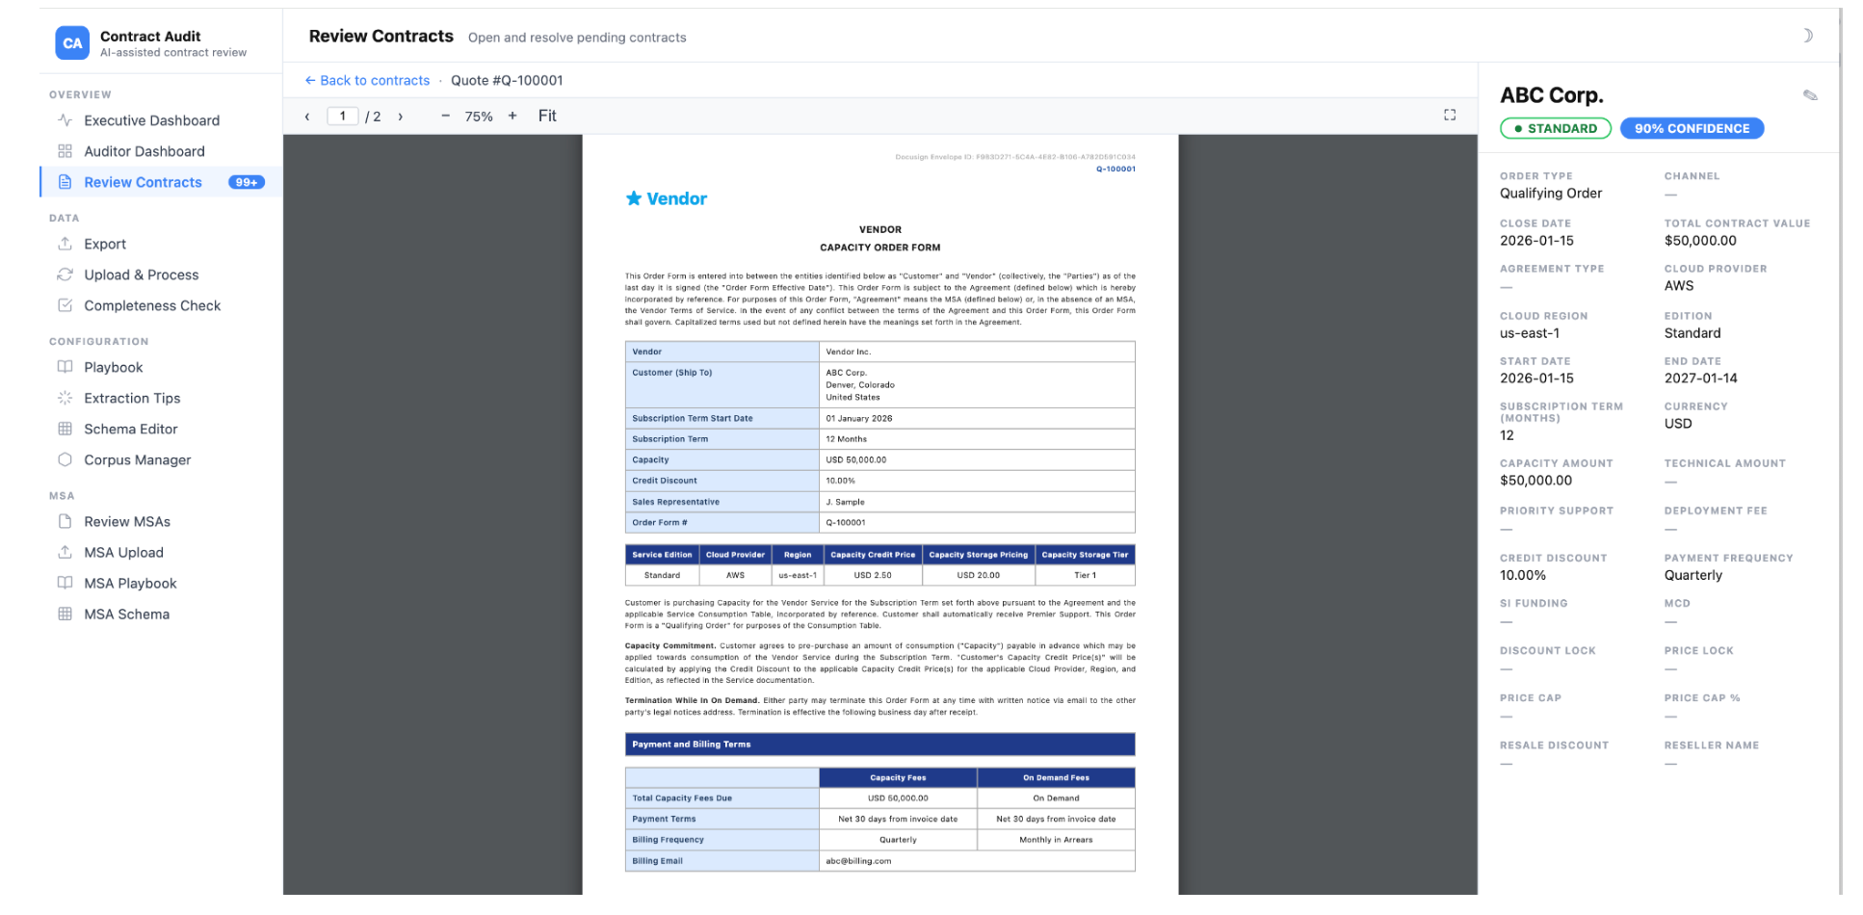Select Review Contracts in the sidebar
The width and height of the screenshot is (1863, 915).
pyautogui.click(x=161, y=182)
